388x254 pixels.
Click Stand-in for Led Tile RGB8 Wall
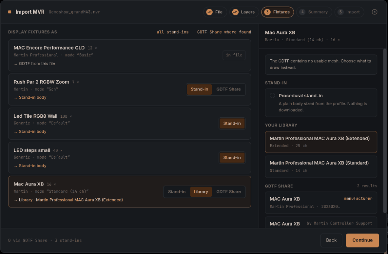232,123
